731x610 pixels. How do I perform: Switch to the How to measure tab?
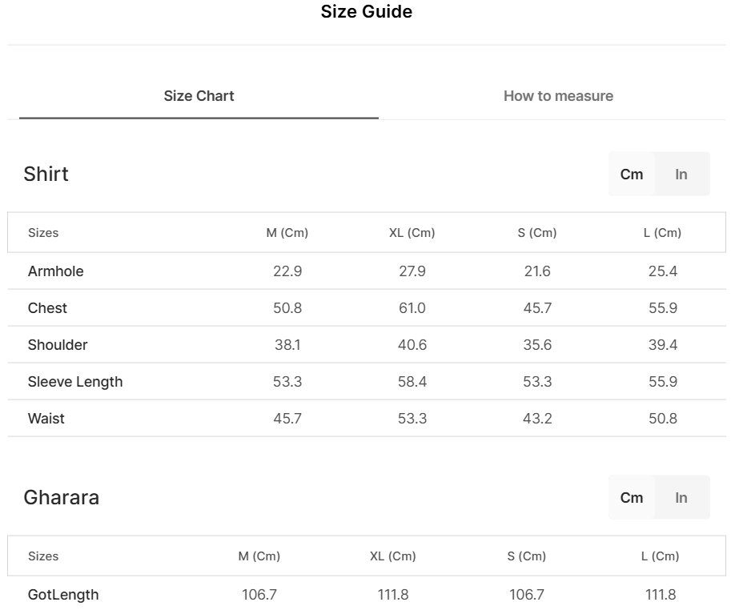558,96
